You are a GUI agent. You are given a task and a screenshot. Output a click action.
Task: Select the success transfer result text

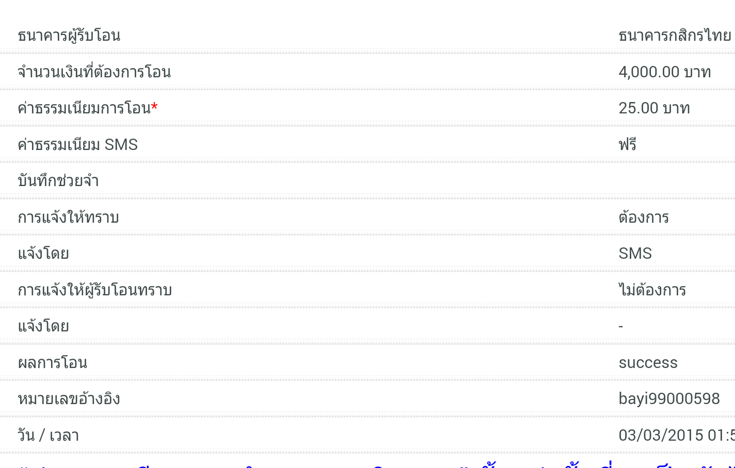coord(648,363)
